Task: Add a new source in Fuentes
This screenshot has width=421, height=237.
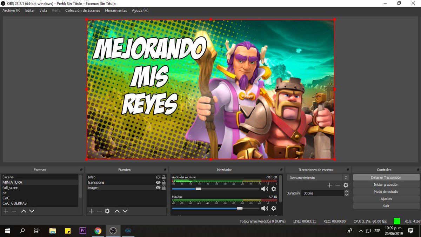Action: click(91, 211)
